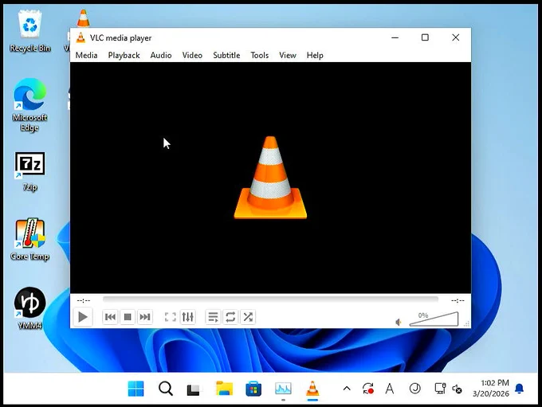Click the IME letter A tray icon
Screen dimensions: 542x407
coord(390,389)
